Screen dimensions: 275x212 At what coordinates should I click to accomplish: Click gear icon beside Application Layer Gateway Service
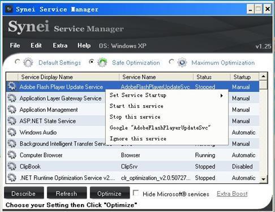(x=12, y=98)
